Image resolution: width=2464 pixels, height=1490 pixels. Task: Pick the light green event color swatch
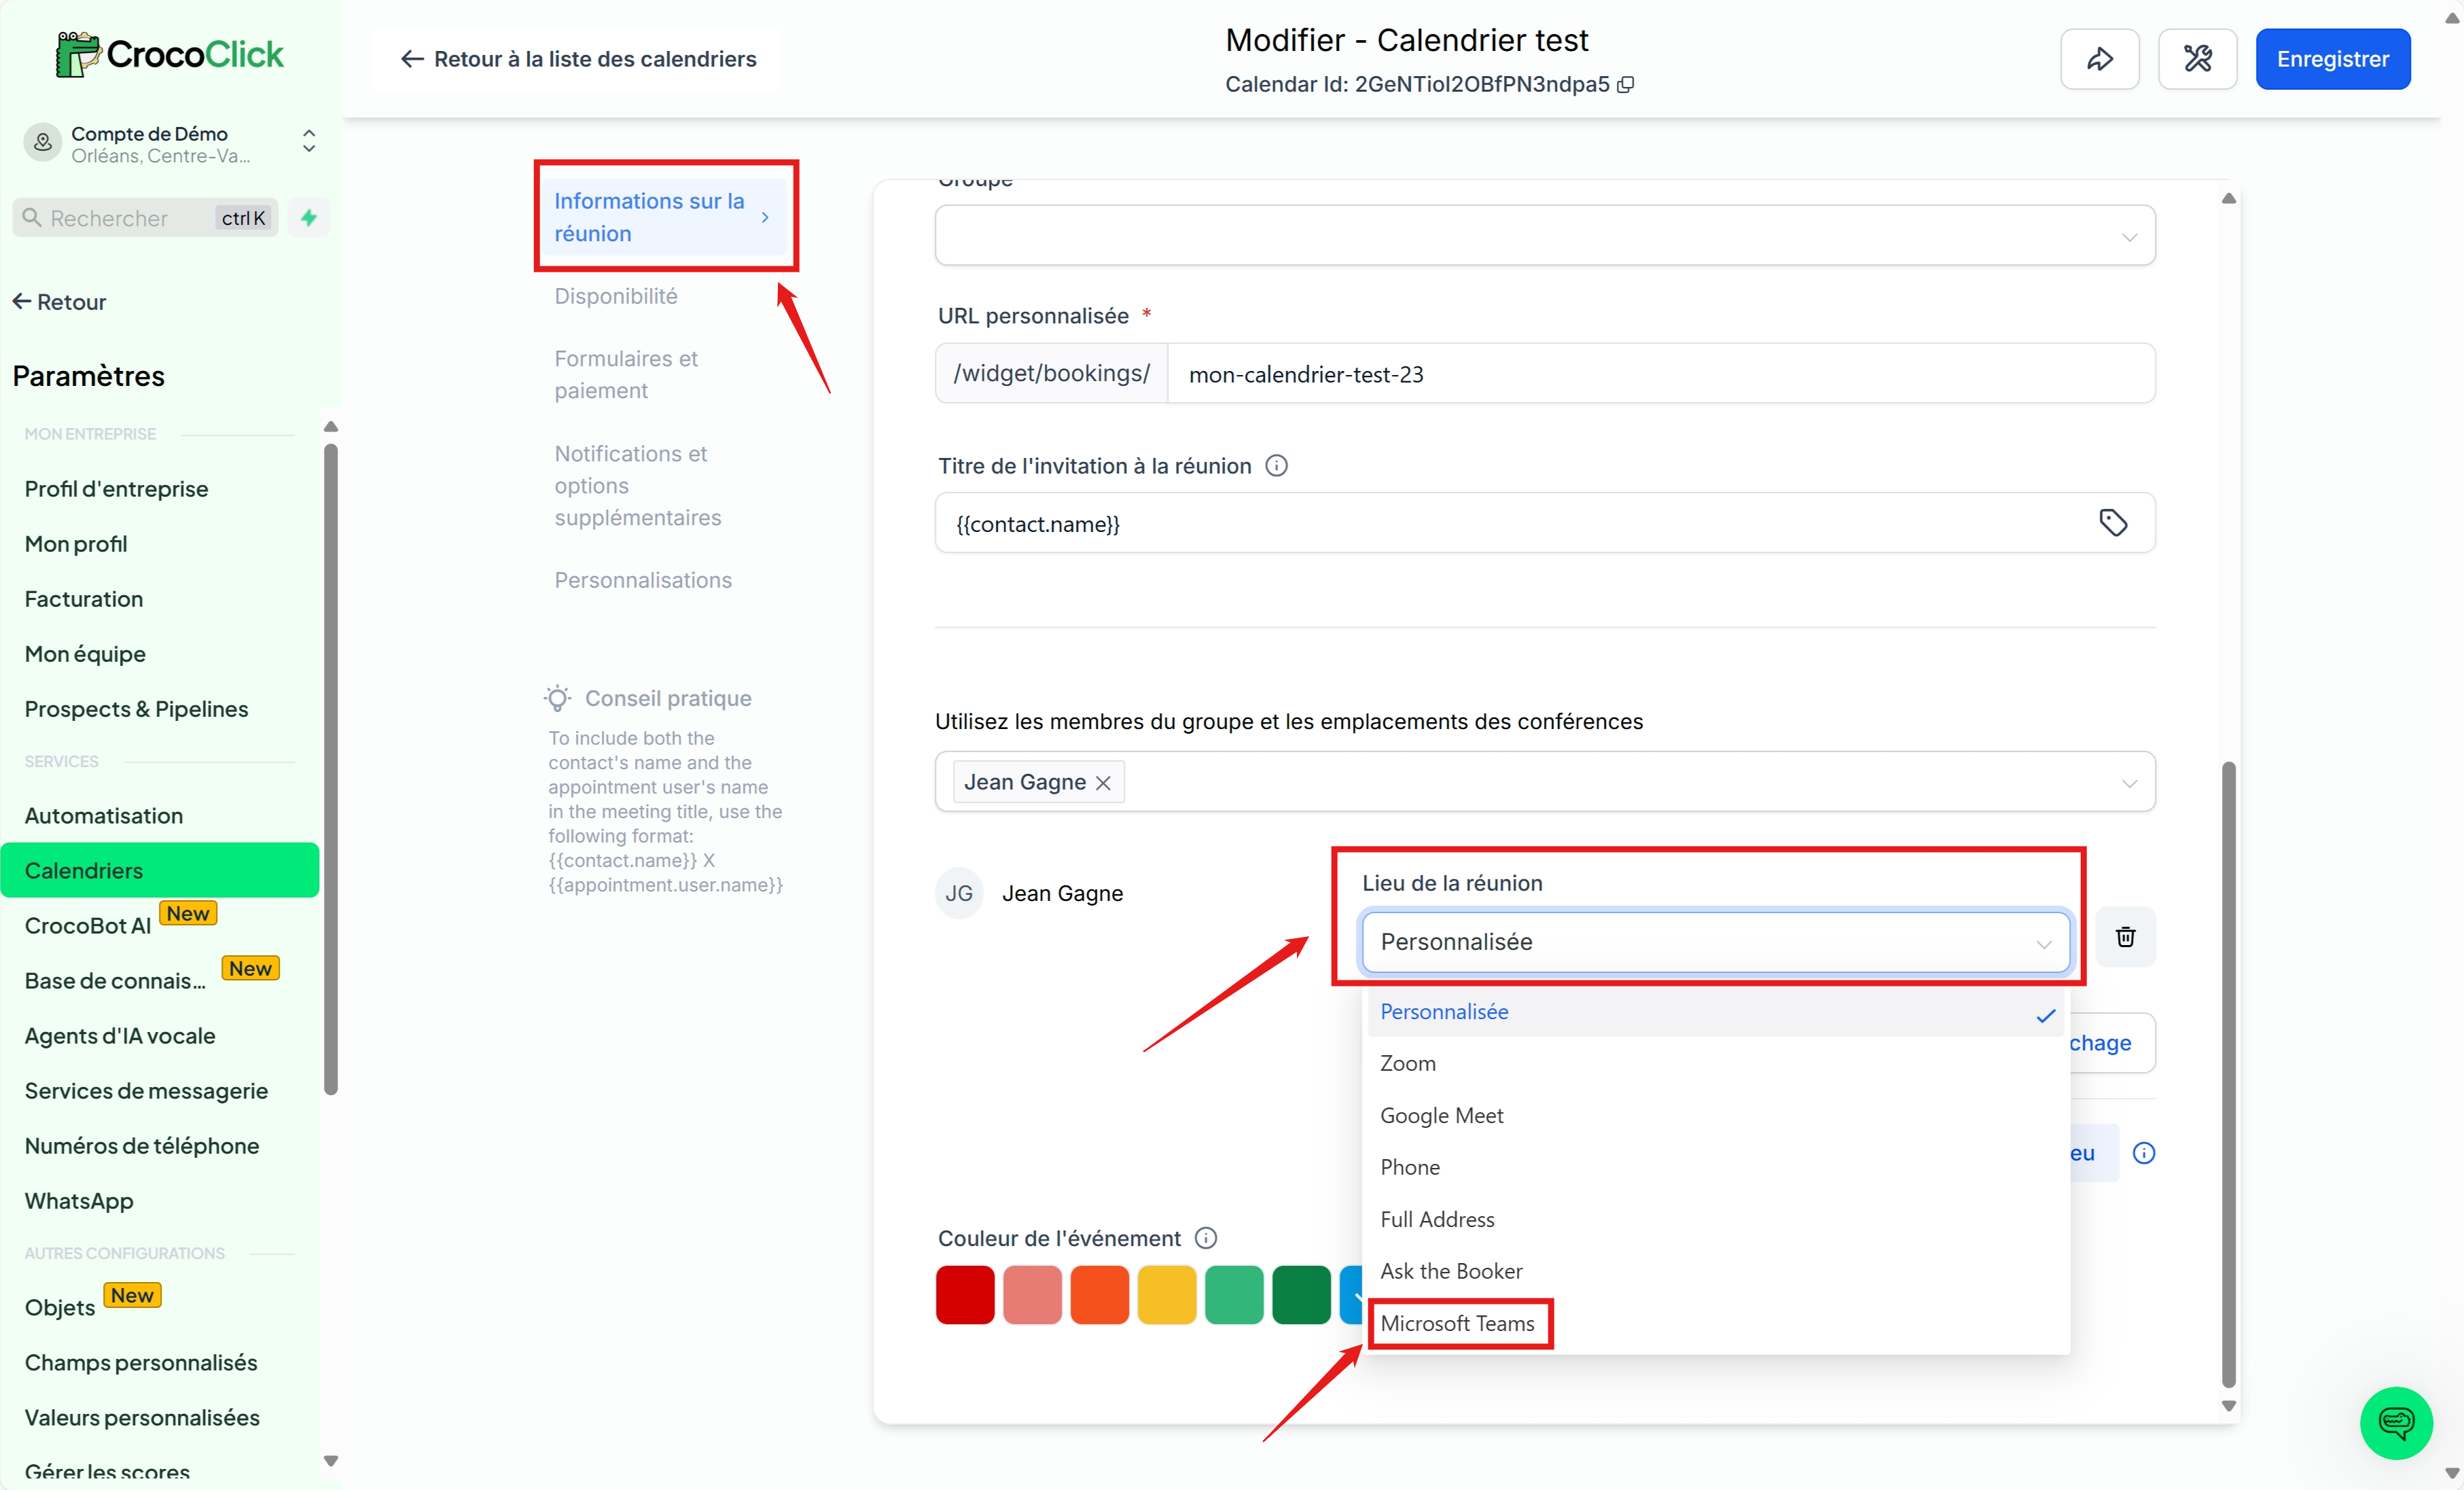click(1233, 1295)
